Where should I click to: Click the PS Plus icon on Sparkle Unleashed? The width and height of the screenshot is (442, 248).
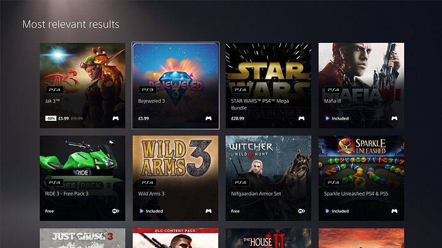[x=327, y=211]
